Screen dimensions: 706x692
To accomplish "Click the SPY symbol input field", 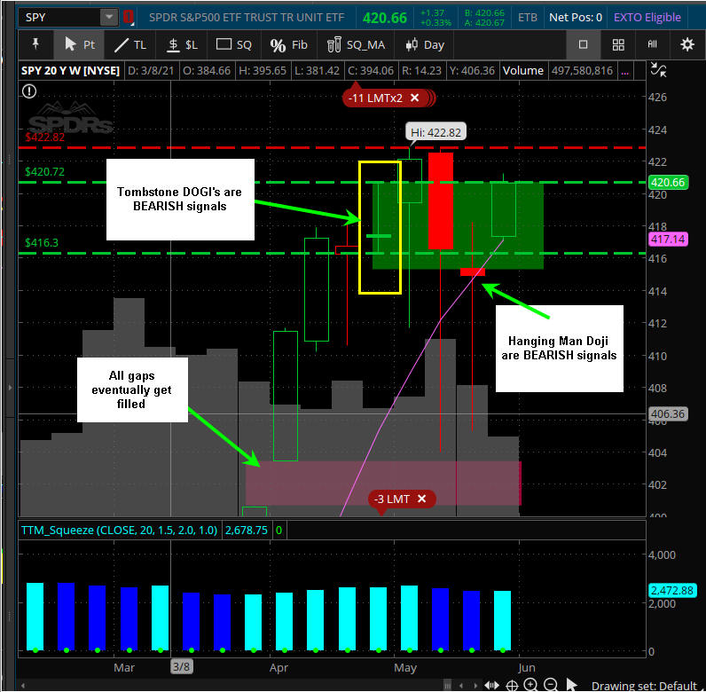I will click(x=59, y=18).
